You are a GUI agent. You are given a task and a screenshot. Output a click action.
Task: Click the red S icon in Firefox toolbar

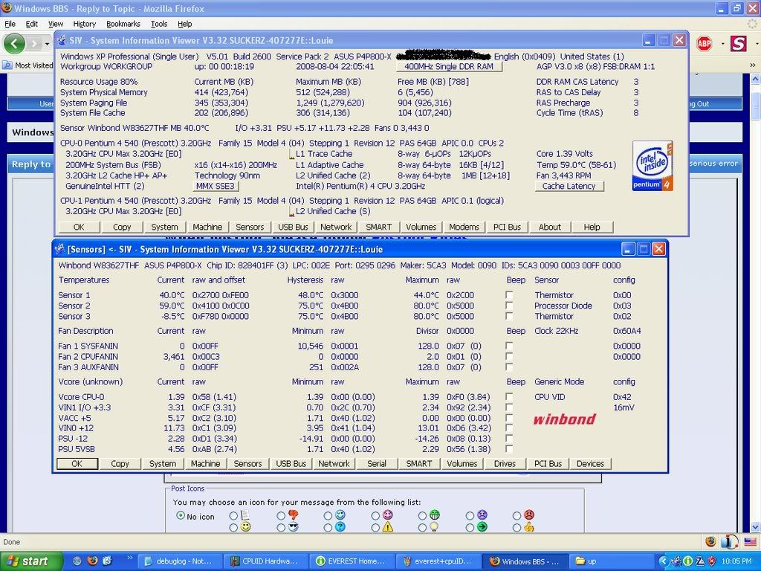point(738,44)
